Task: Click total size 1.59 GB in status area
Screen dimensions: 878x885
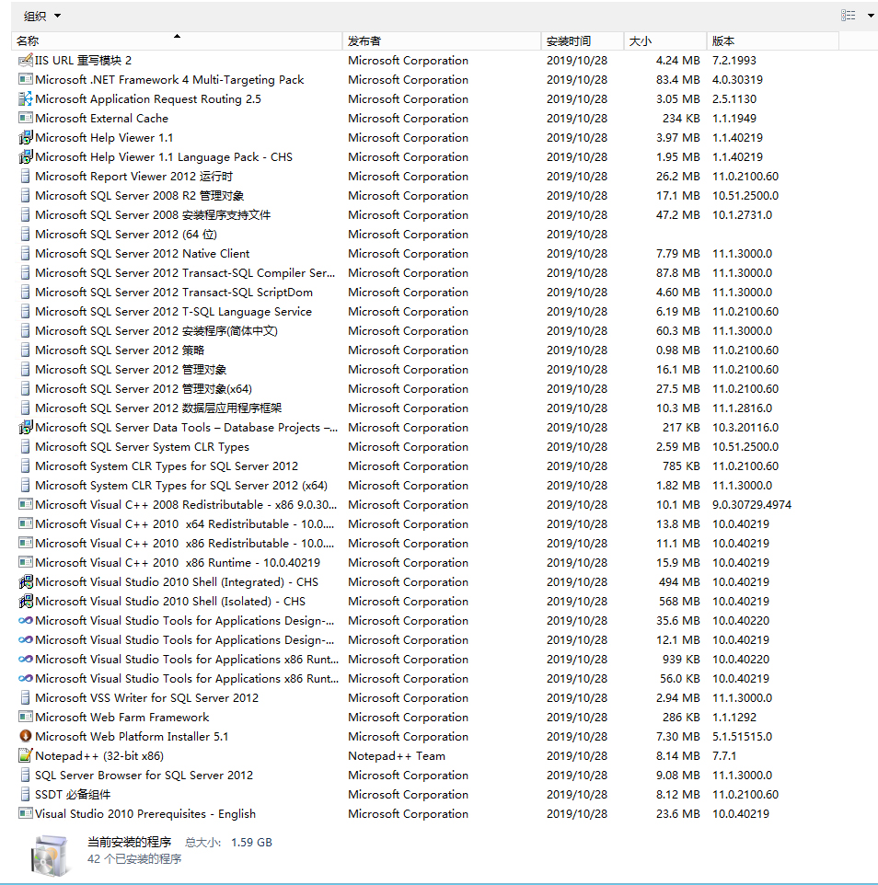Action: (x=251, y=842)
